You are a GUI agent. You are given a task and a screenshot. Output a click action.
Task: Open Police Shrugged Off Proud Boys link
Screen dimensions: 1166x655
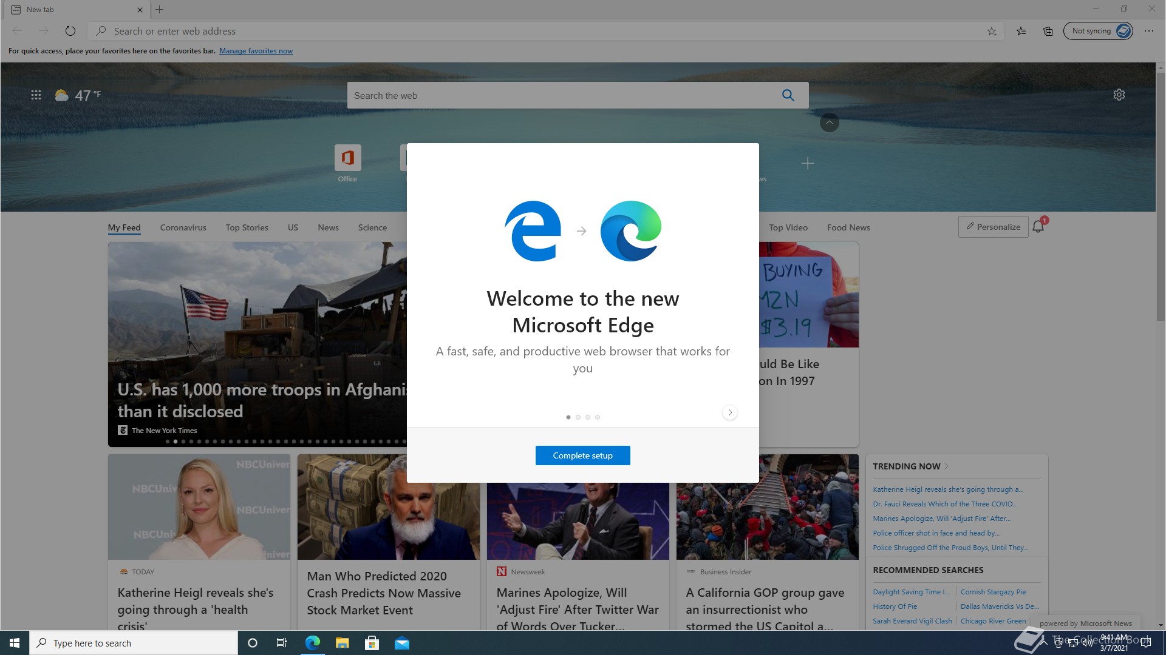click(x=950, y=548)
